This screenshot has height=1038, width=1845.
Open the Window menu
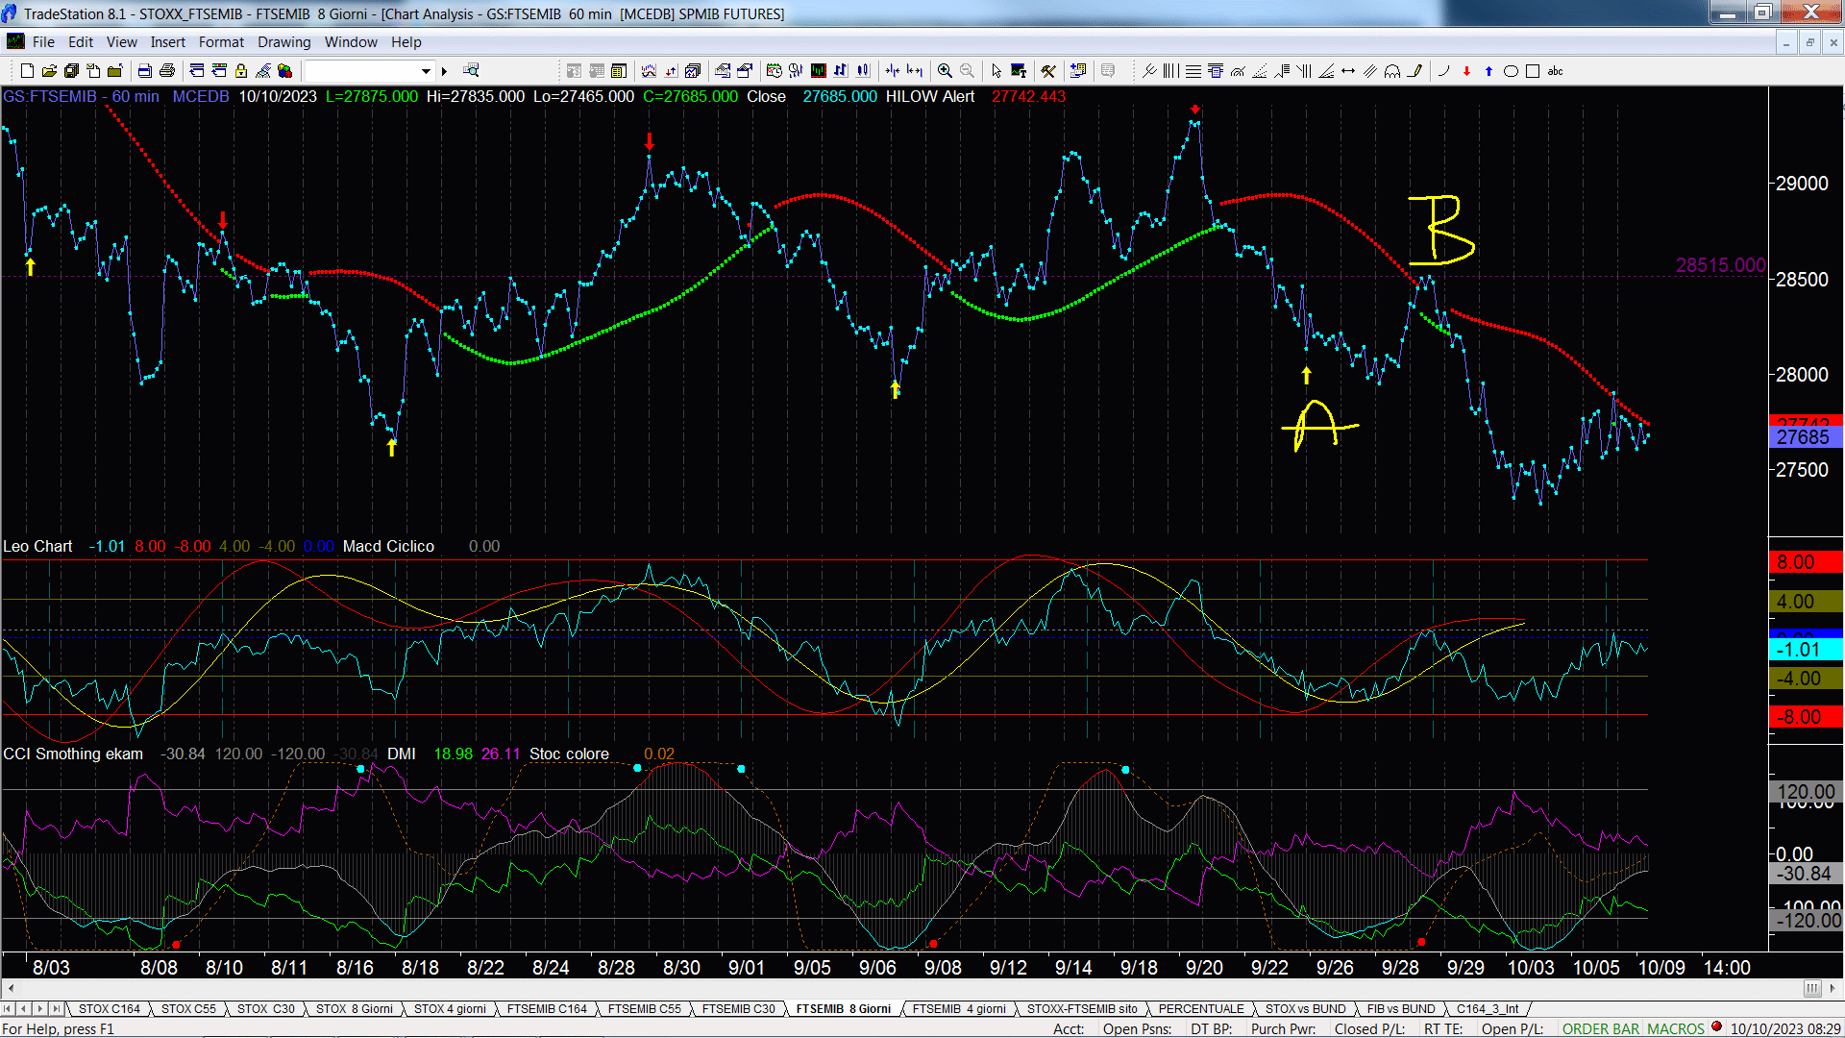(351, 42)
